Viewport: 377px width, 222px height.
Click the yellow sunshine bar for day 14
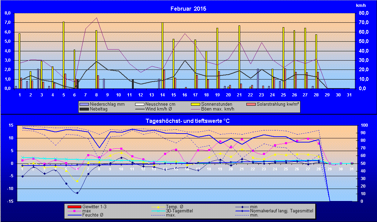coord(162,55)
